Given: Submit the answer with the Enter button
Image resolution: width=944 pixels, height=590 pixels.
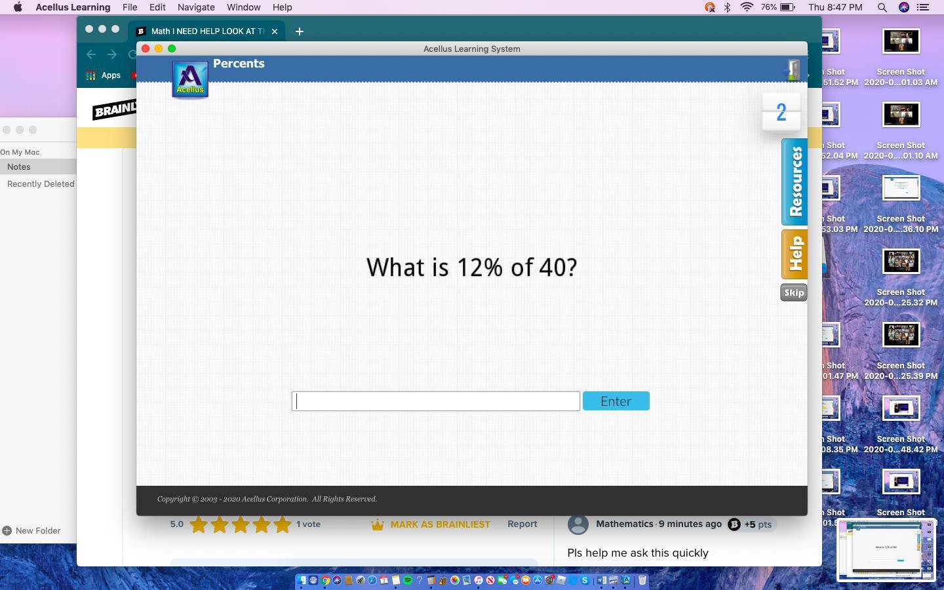Looking at the screenshot, I should (616, 401).
